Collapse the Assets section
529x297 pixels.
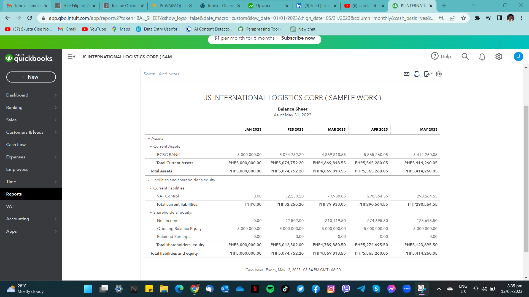click(149, 139)
